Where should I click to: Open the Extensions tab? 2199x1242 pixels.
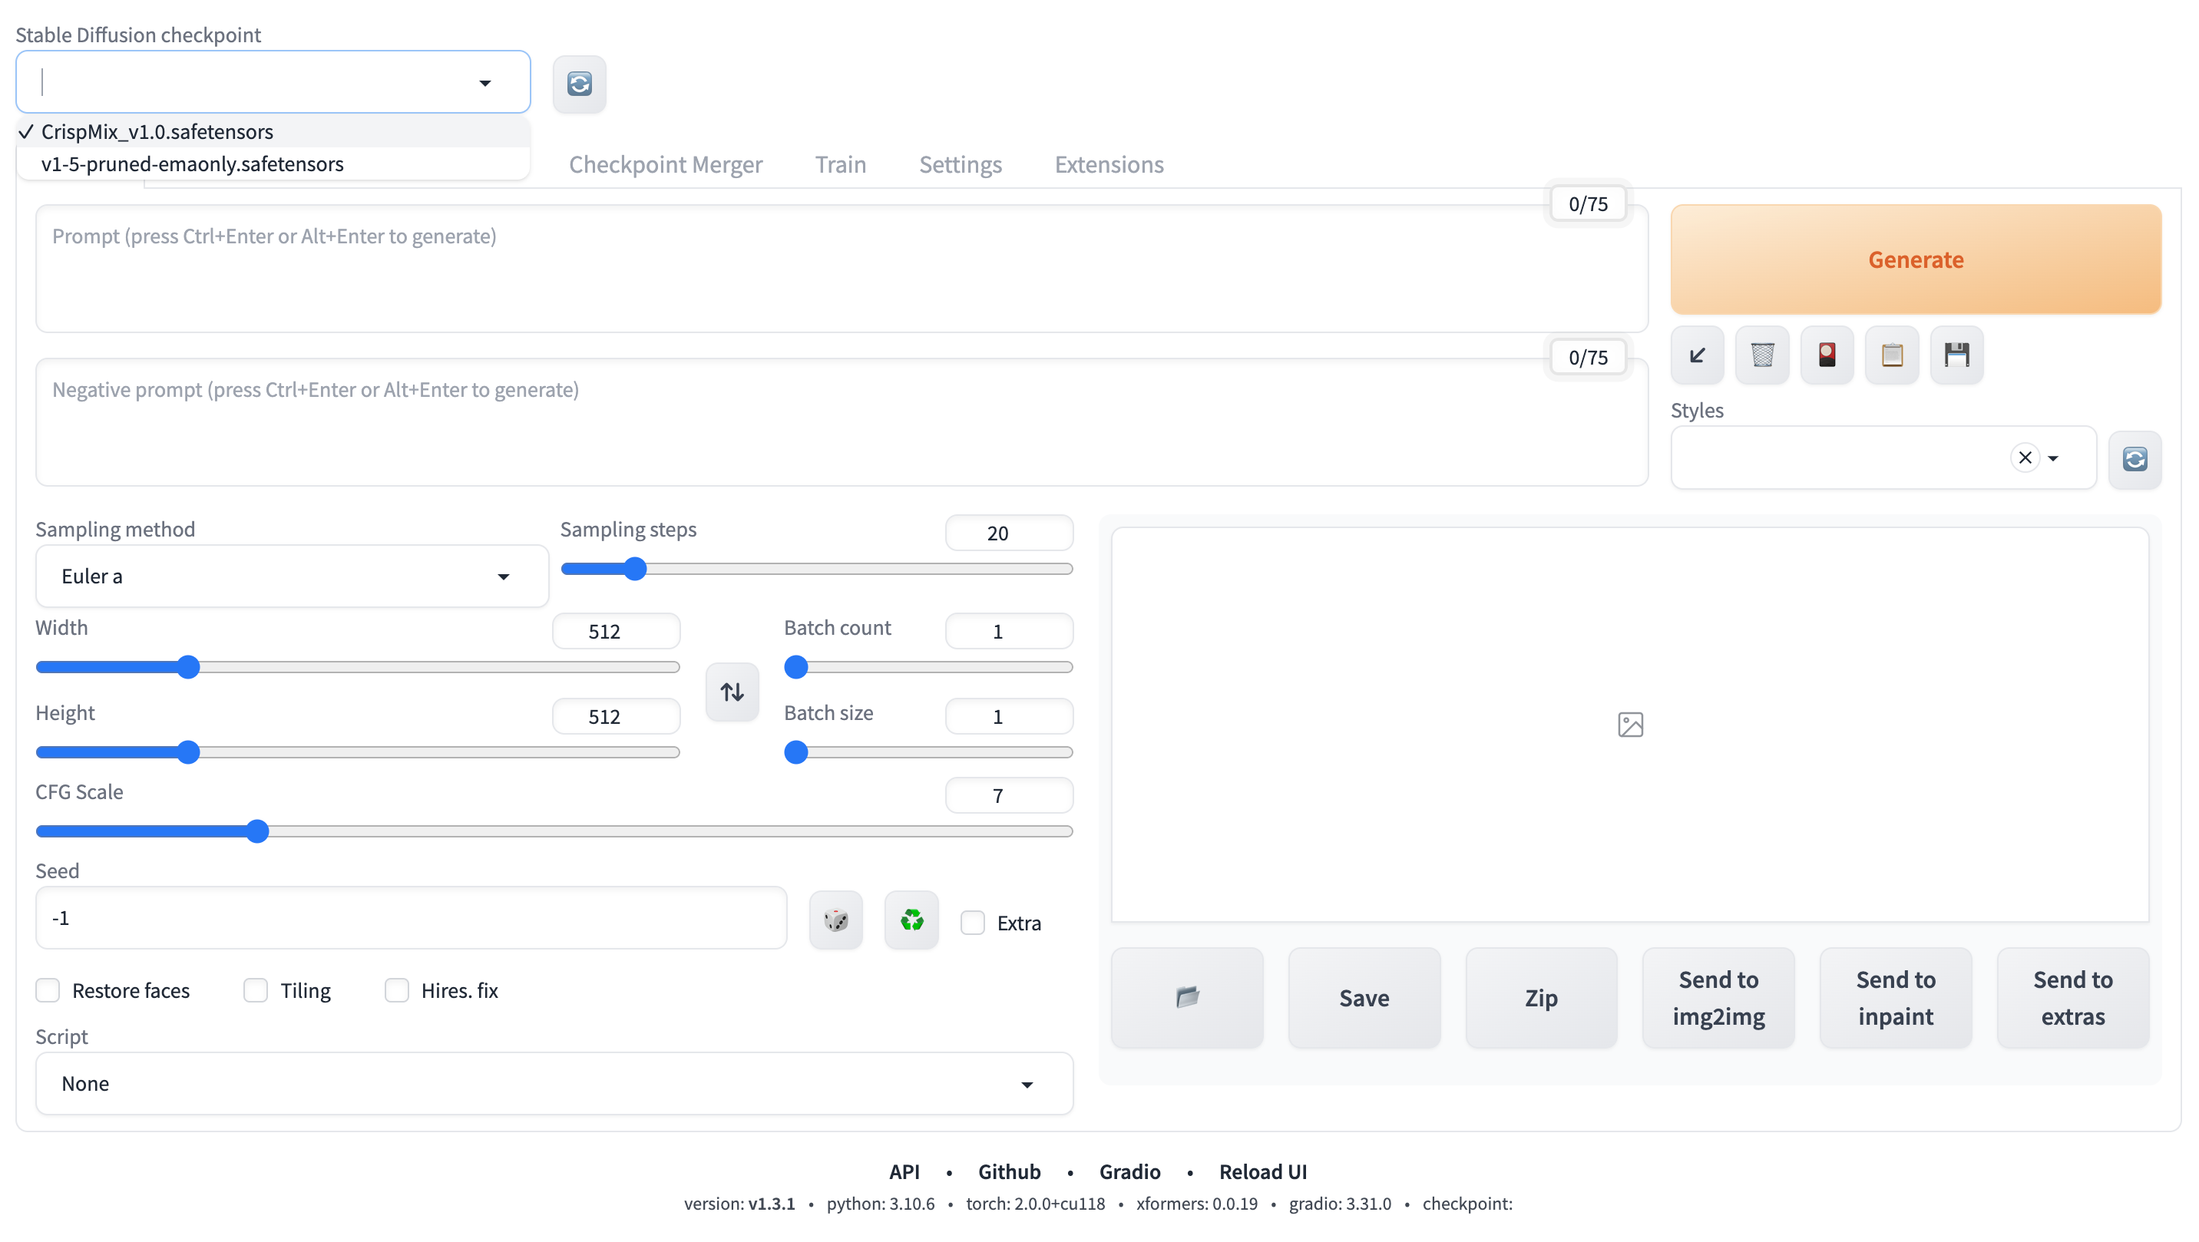click(1108, 164)
